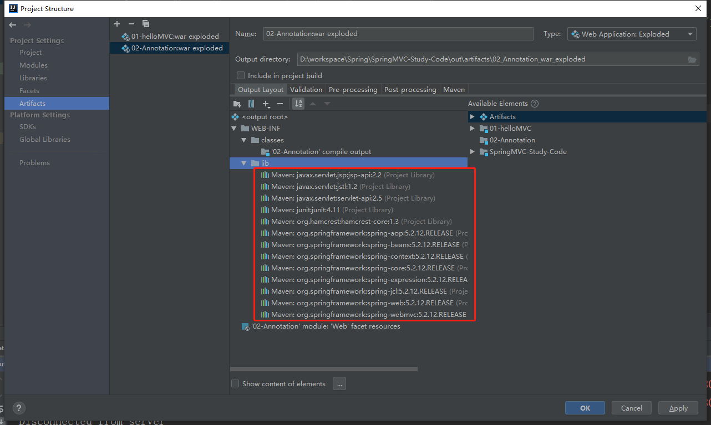Select the output root element

tap(260, 117)
